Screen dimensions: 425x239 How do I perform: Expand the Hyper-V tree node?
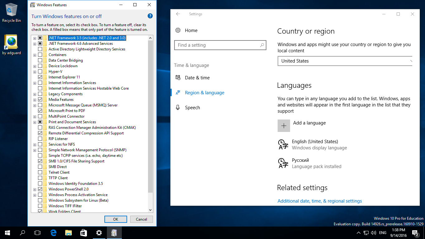click(35, 72)
